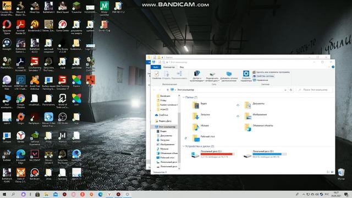Select the Opera browser desktop shortcut

7,27
